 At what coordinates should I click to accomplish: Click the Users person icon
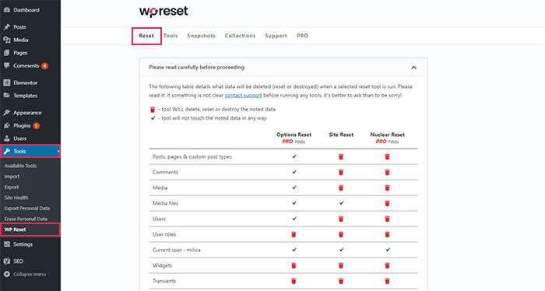tap(6, 138)
